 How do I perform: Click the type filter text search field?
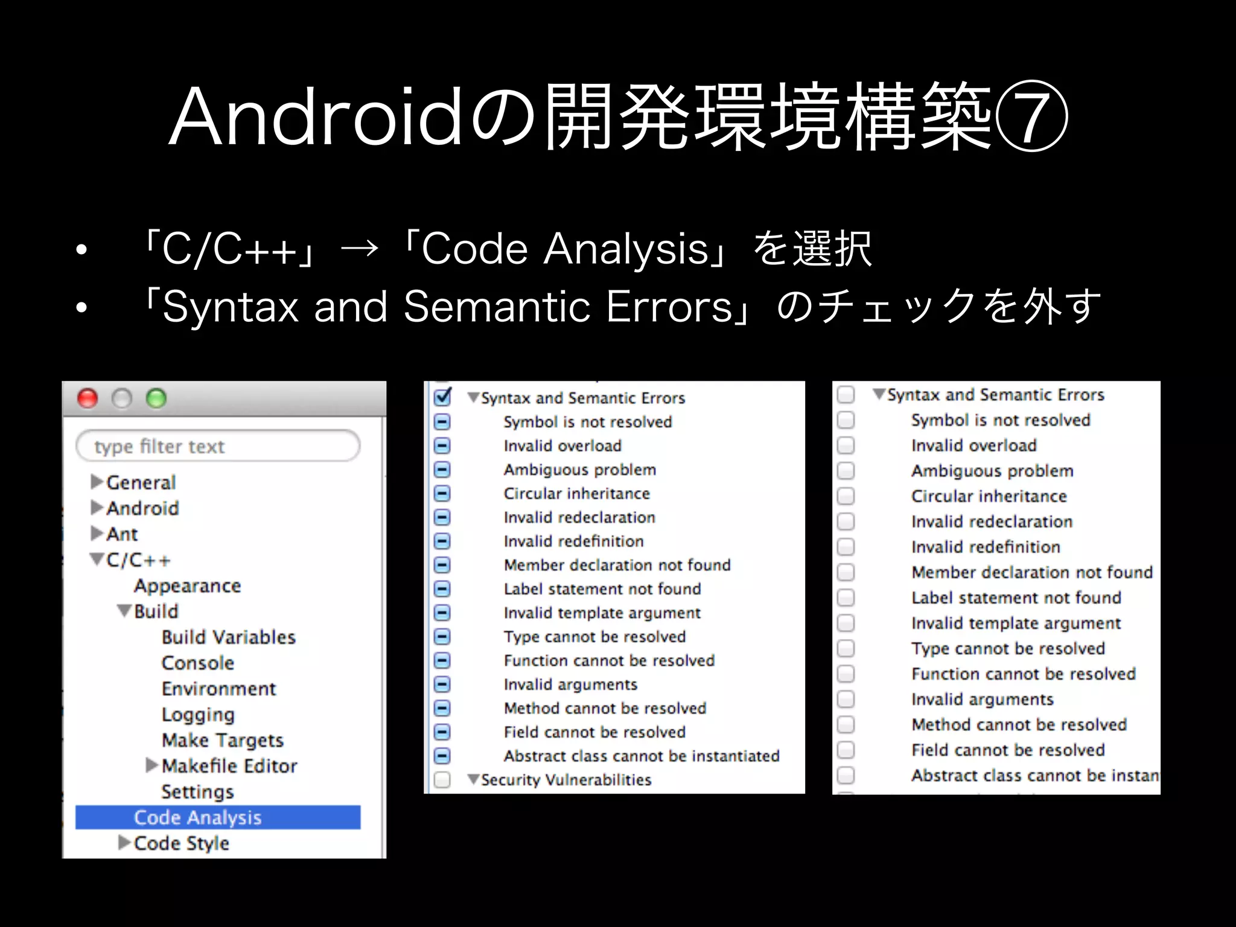pyautogui.click(x=218, y=446)
